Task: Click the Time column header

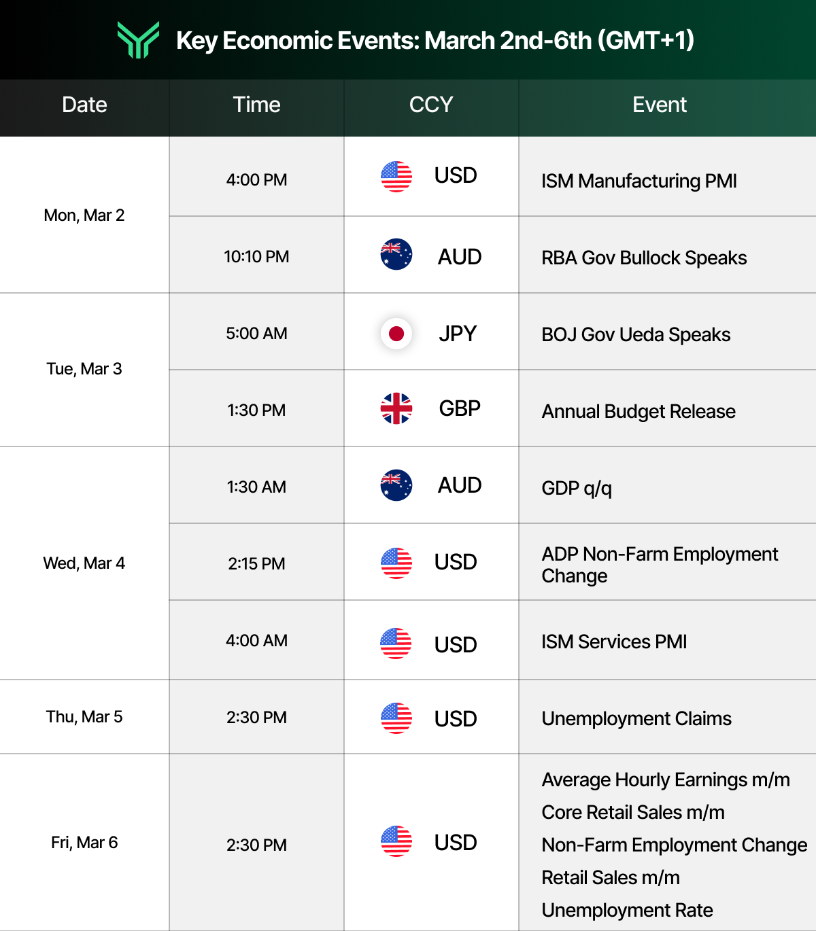Action: coord(256,105)
